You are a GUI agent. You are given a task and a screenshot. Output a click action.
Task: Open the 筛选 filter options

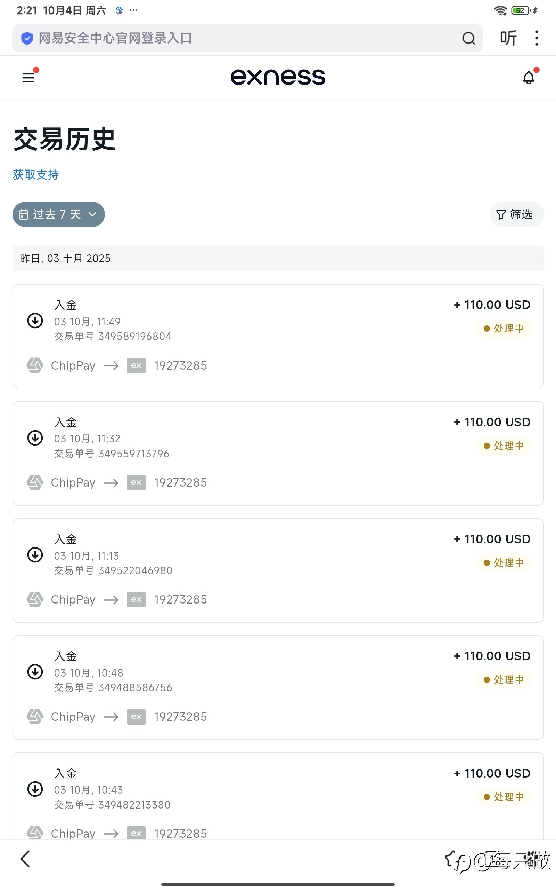[x=516, y=214]
